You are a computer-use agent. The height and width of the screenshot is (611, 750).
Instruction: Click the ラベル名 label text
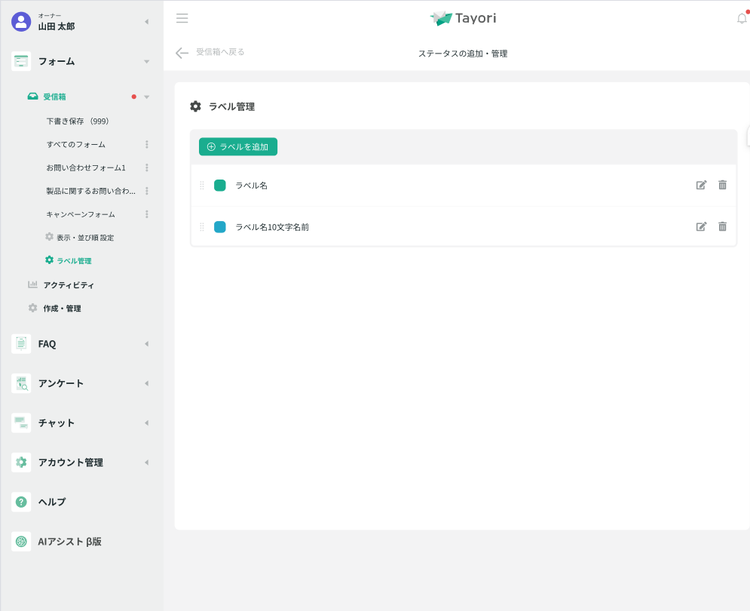(x=252, y=186)
